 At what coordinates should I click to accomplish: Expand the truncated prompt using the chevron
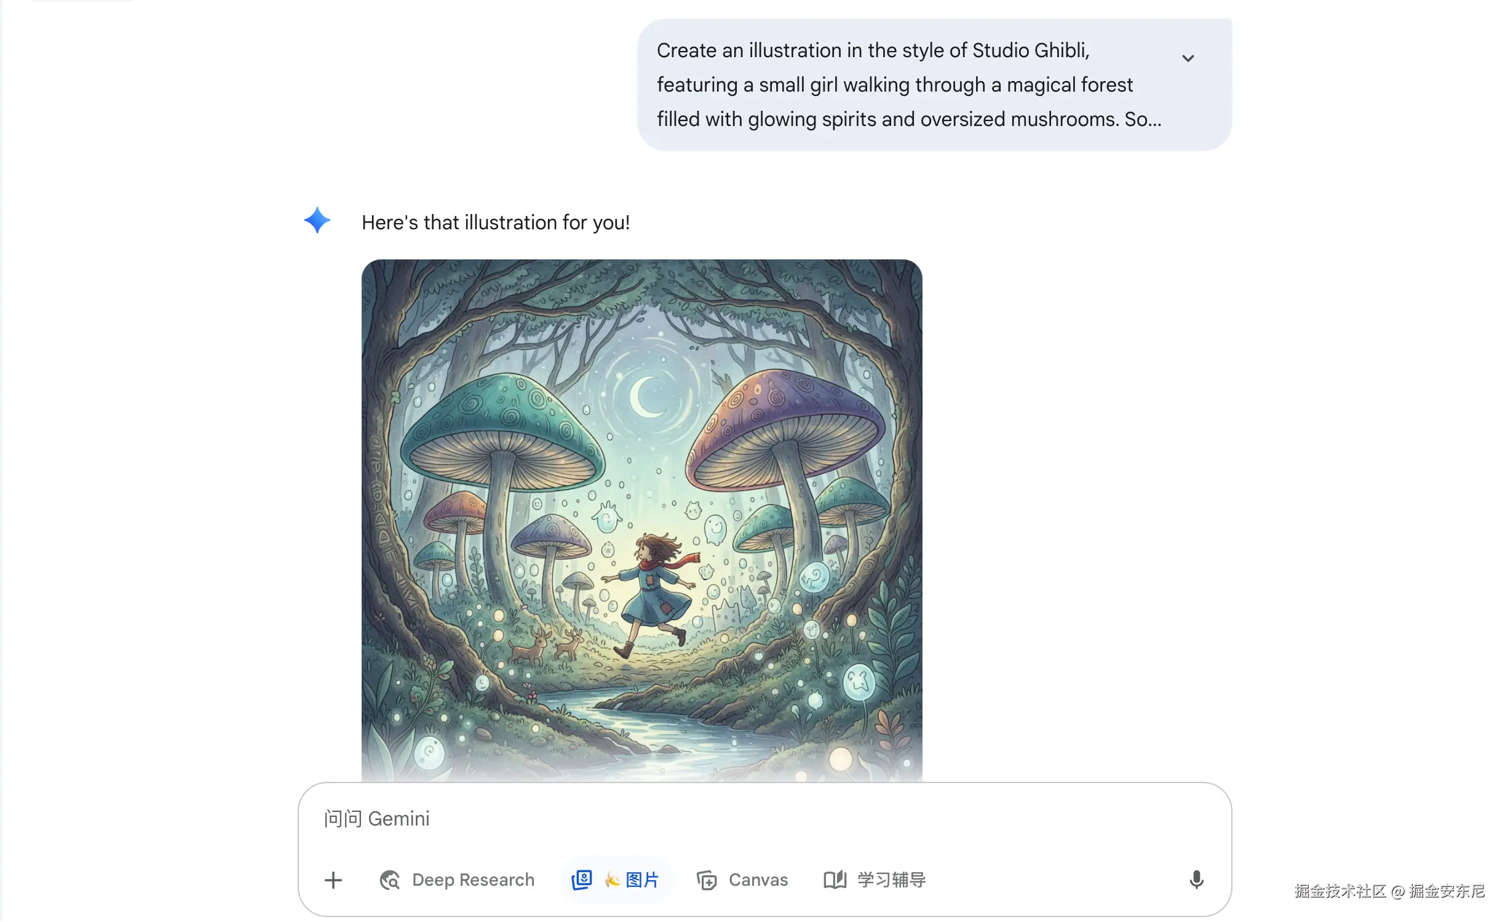tap(1188, 58)
